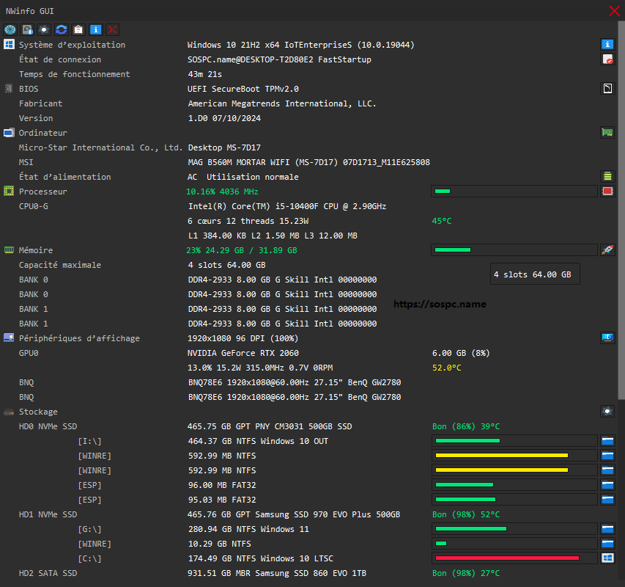Screen dimensions: 625x587
Task: Click the red chip icon on the Processeur row
Action: click(607, 192)
